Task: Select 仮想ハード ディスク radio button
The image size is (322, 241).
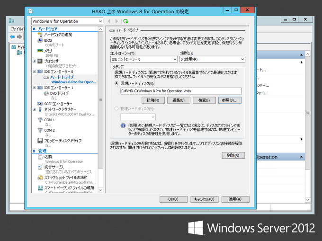Action: click(x=116, y=83)
